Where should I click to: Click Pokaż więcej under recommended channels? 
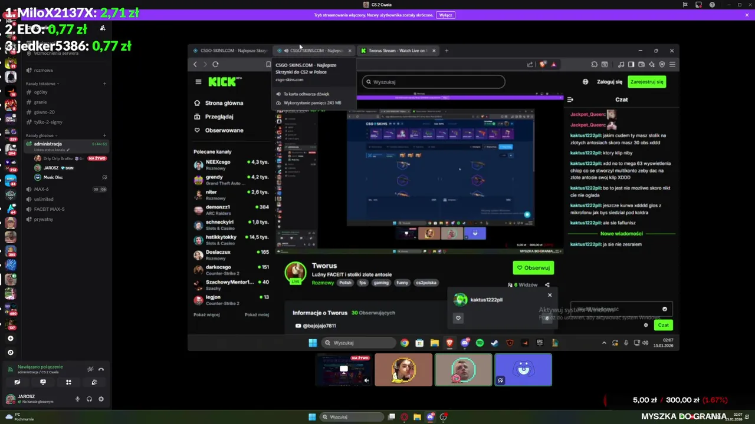(x=206, y=314)
